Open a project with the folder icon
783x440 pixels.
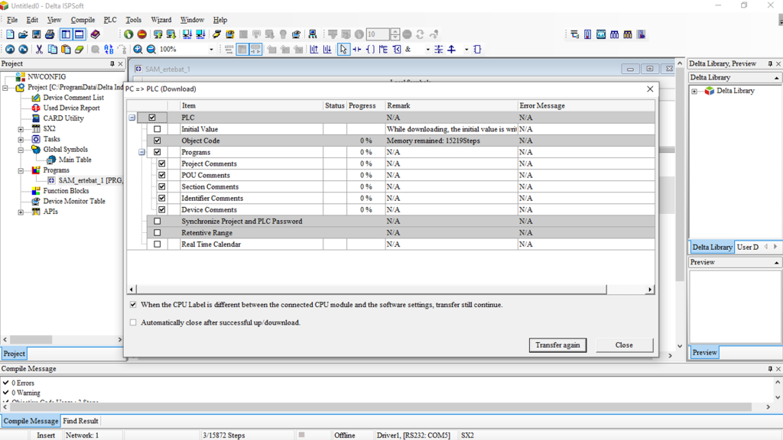point(23,34)
